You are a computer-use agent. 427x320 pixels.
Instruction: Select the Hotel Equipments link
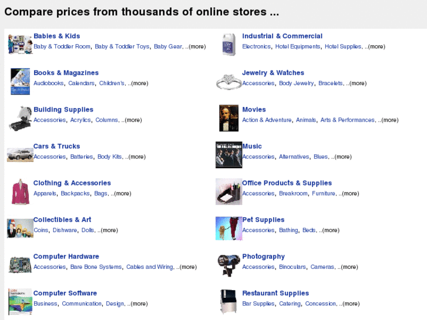tap(298, 47)
